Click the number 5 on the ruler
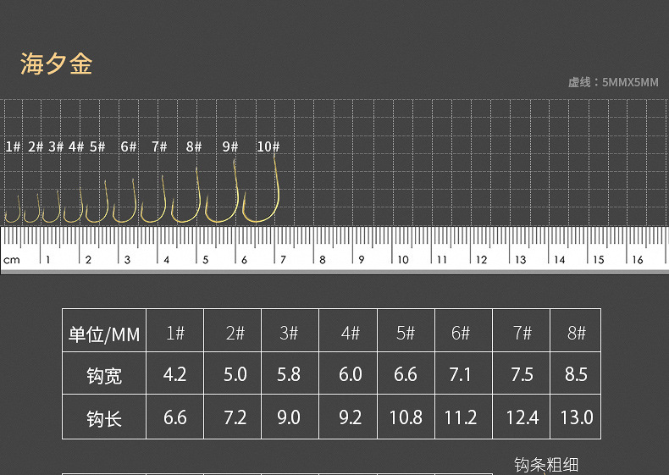Viewport: 669px width, 475px height. pos(205,259)
